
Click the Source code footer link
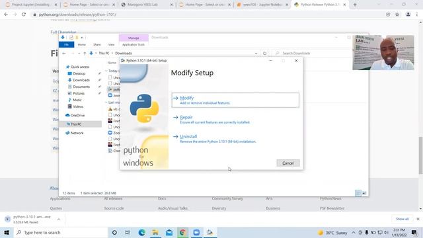point(114,208)
